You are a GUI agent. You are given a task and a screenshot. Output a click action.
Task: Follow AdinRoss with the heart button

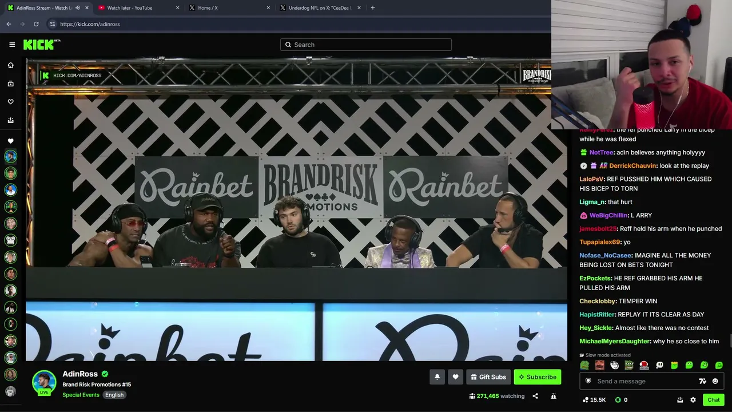(456, 377)
